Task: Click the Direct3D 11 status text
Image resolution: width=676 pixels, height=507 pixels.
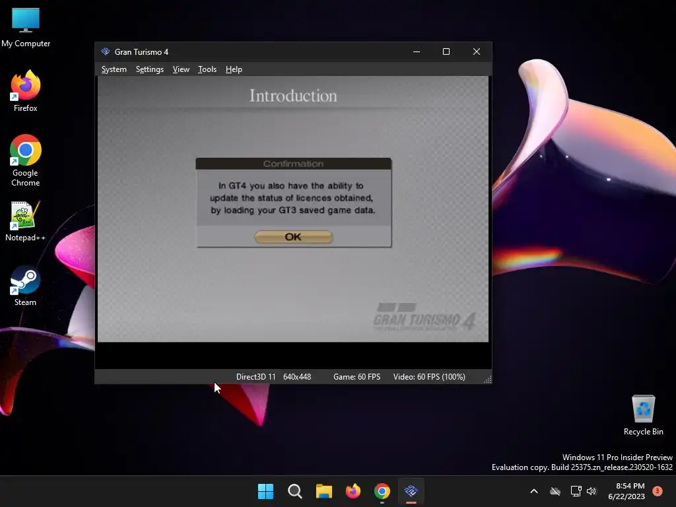Action: (x=255, y=377)
